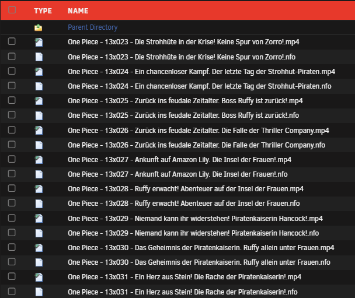
Task: Click video icon for 13x031 .mp4 file
Action: point(39,277)
